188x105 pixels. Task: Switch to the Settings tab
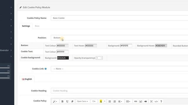click(x=26, y=26)
